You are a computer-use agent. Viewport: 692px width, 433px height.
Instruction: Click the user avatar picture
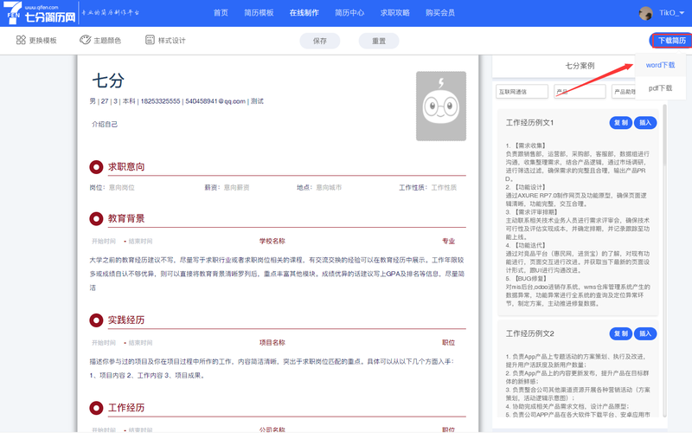click(645, 13)
